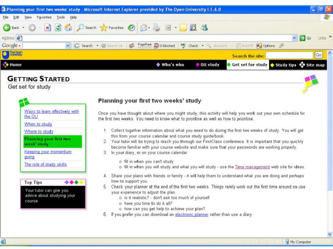The height and width of the screenshot is (249, 333).
Task: Expand the Mail button dropdown arrow
Action: (149, 28)
